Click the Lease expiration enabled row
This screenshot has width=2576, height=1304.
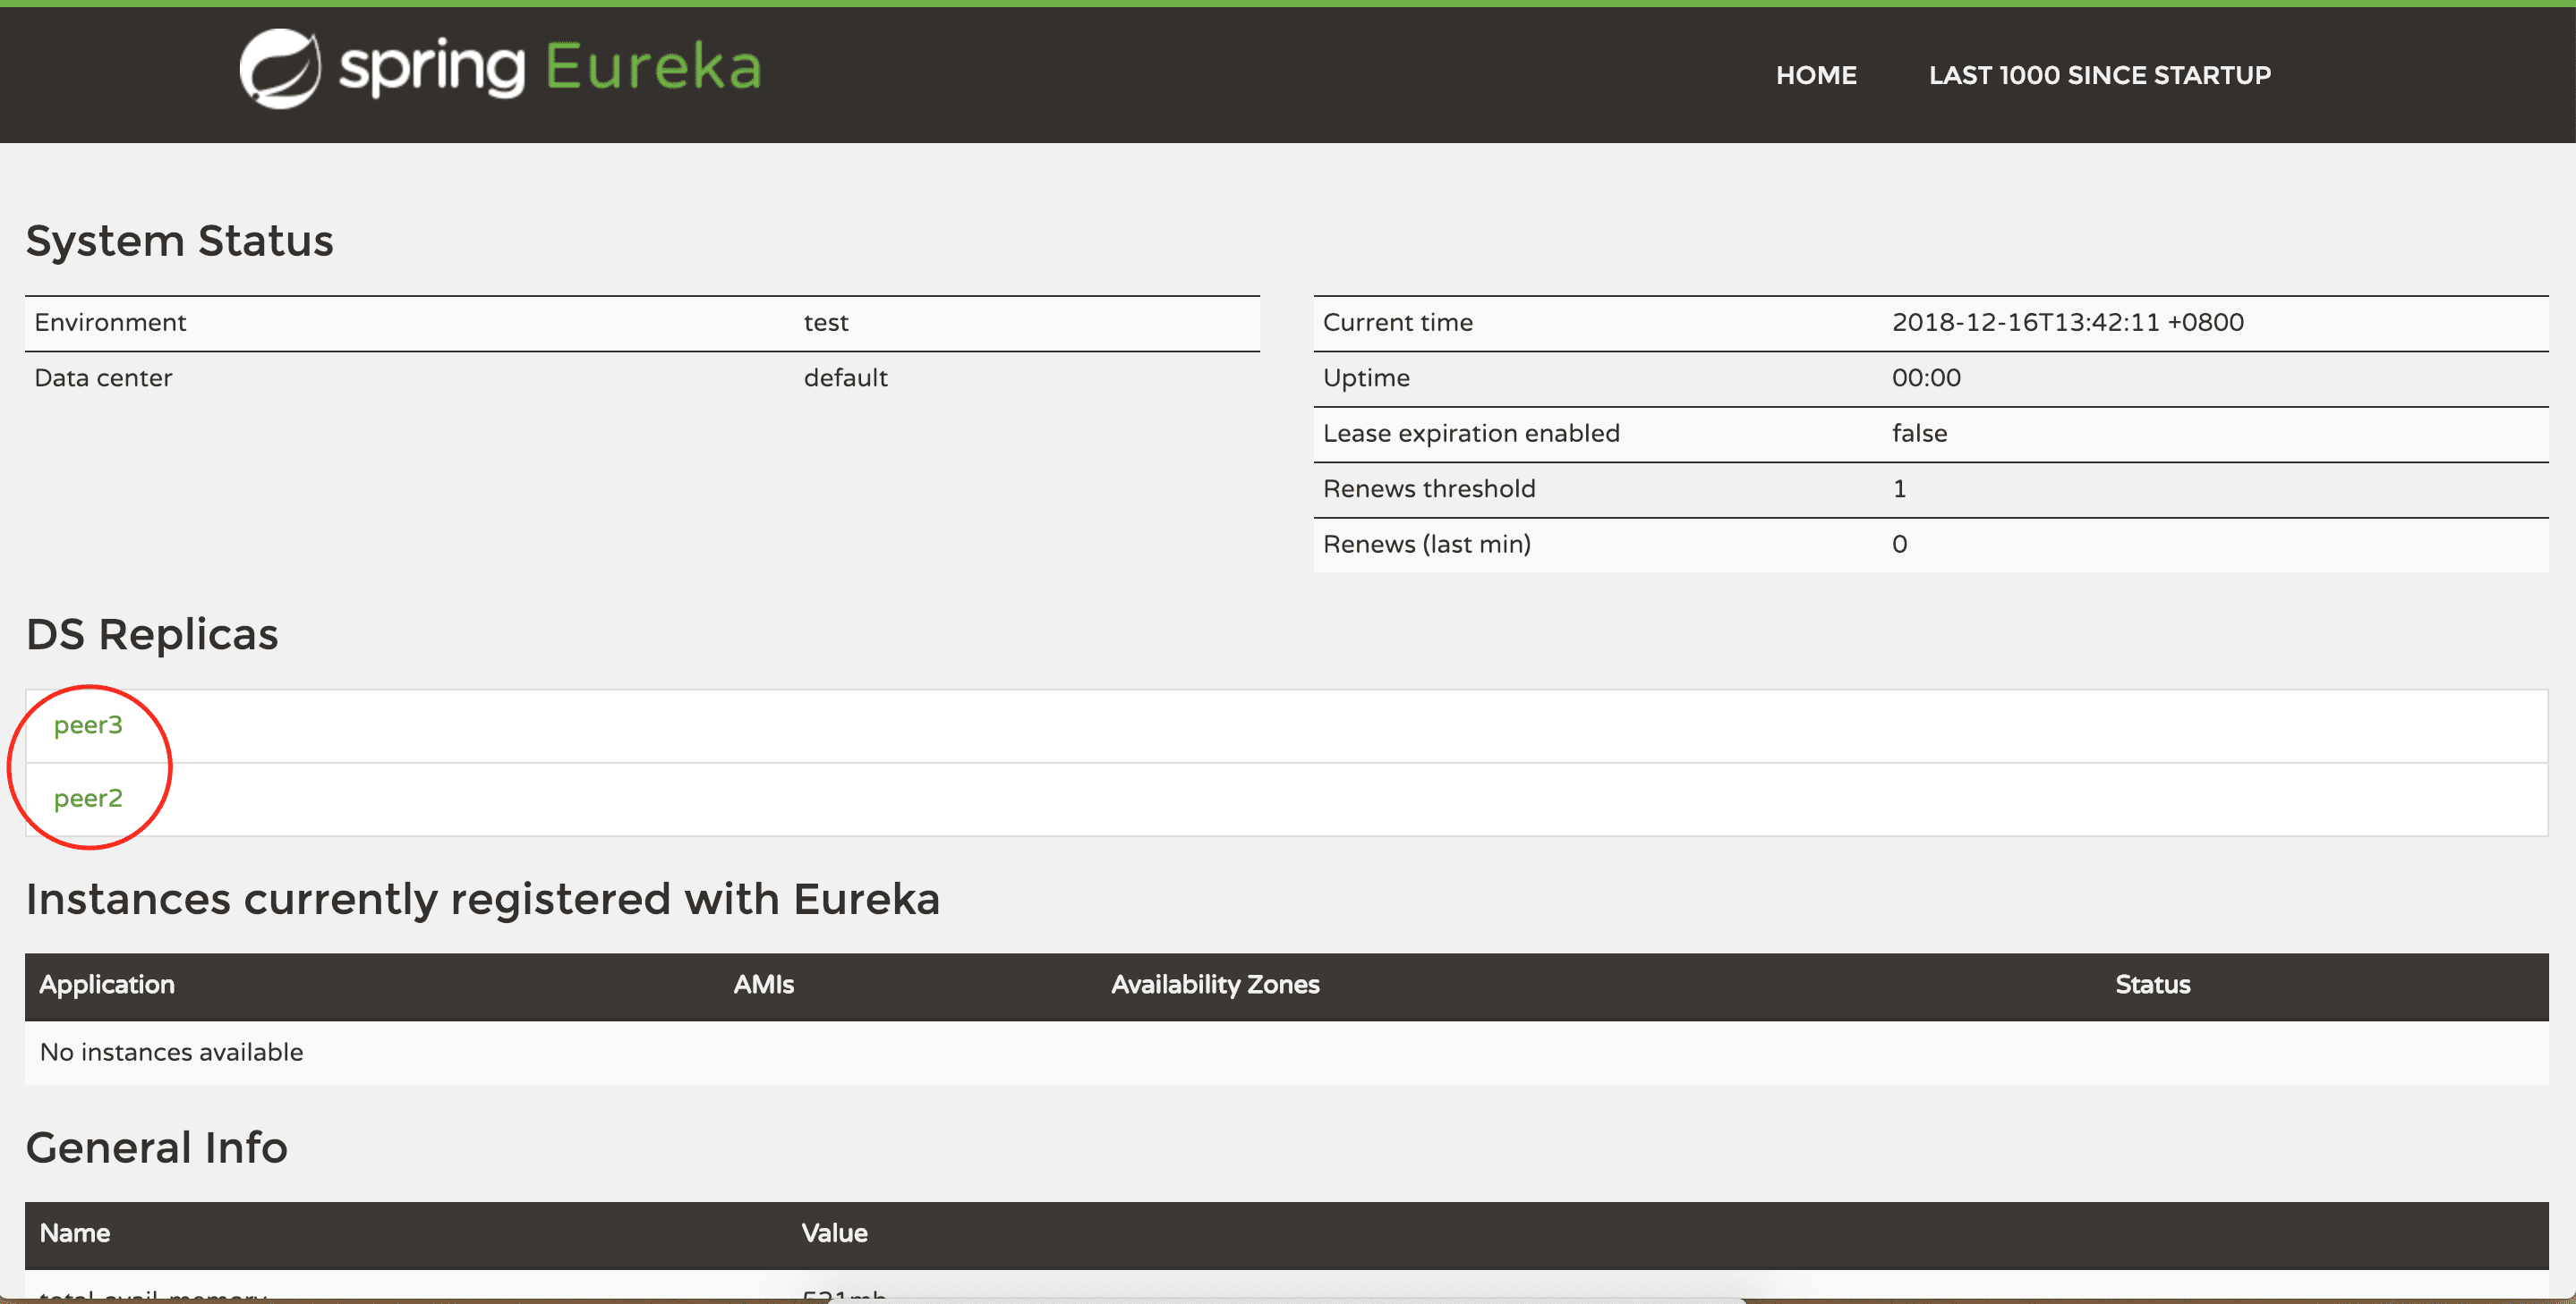pyautogui.click(x=1471, y=434)
